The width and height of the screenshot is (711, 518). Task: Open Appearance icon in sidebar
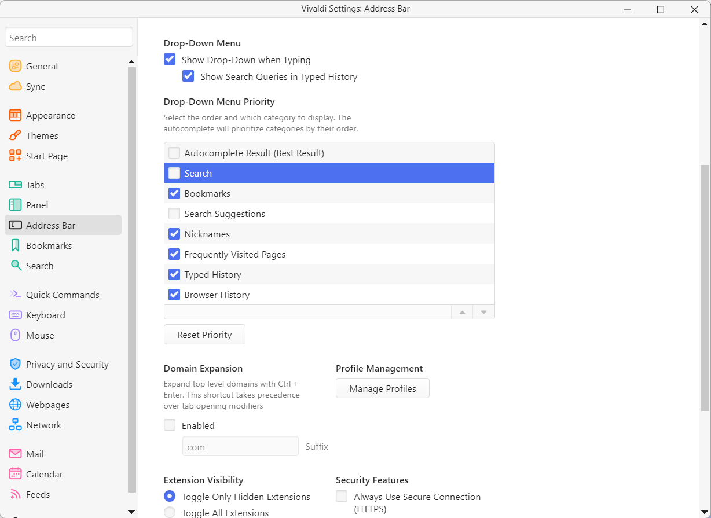(x=16, y=115)
